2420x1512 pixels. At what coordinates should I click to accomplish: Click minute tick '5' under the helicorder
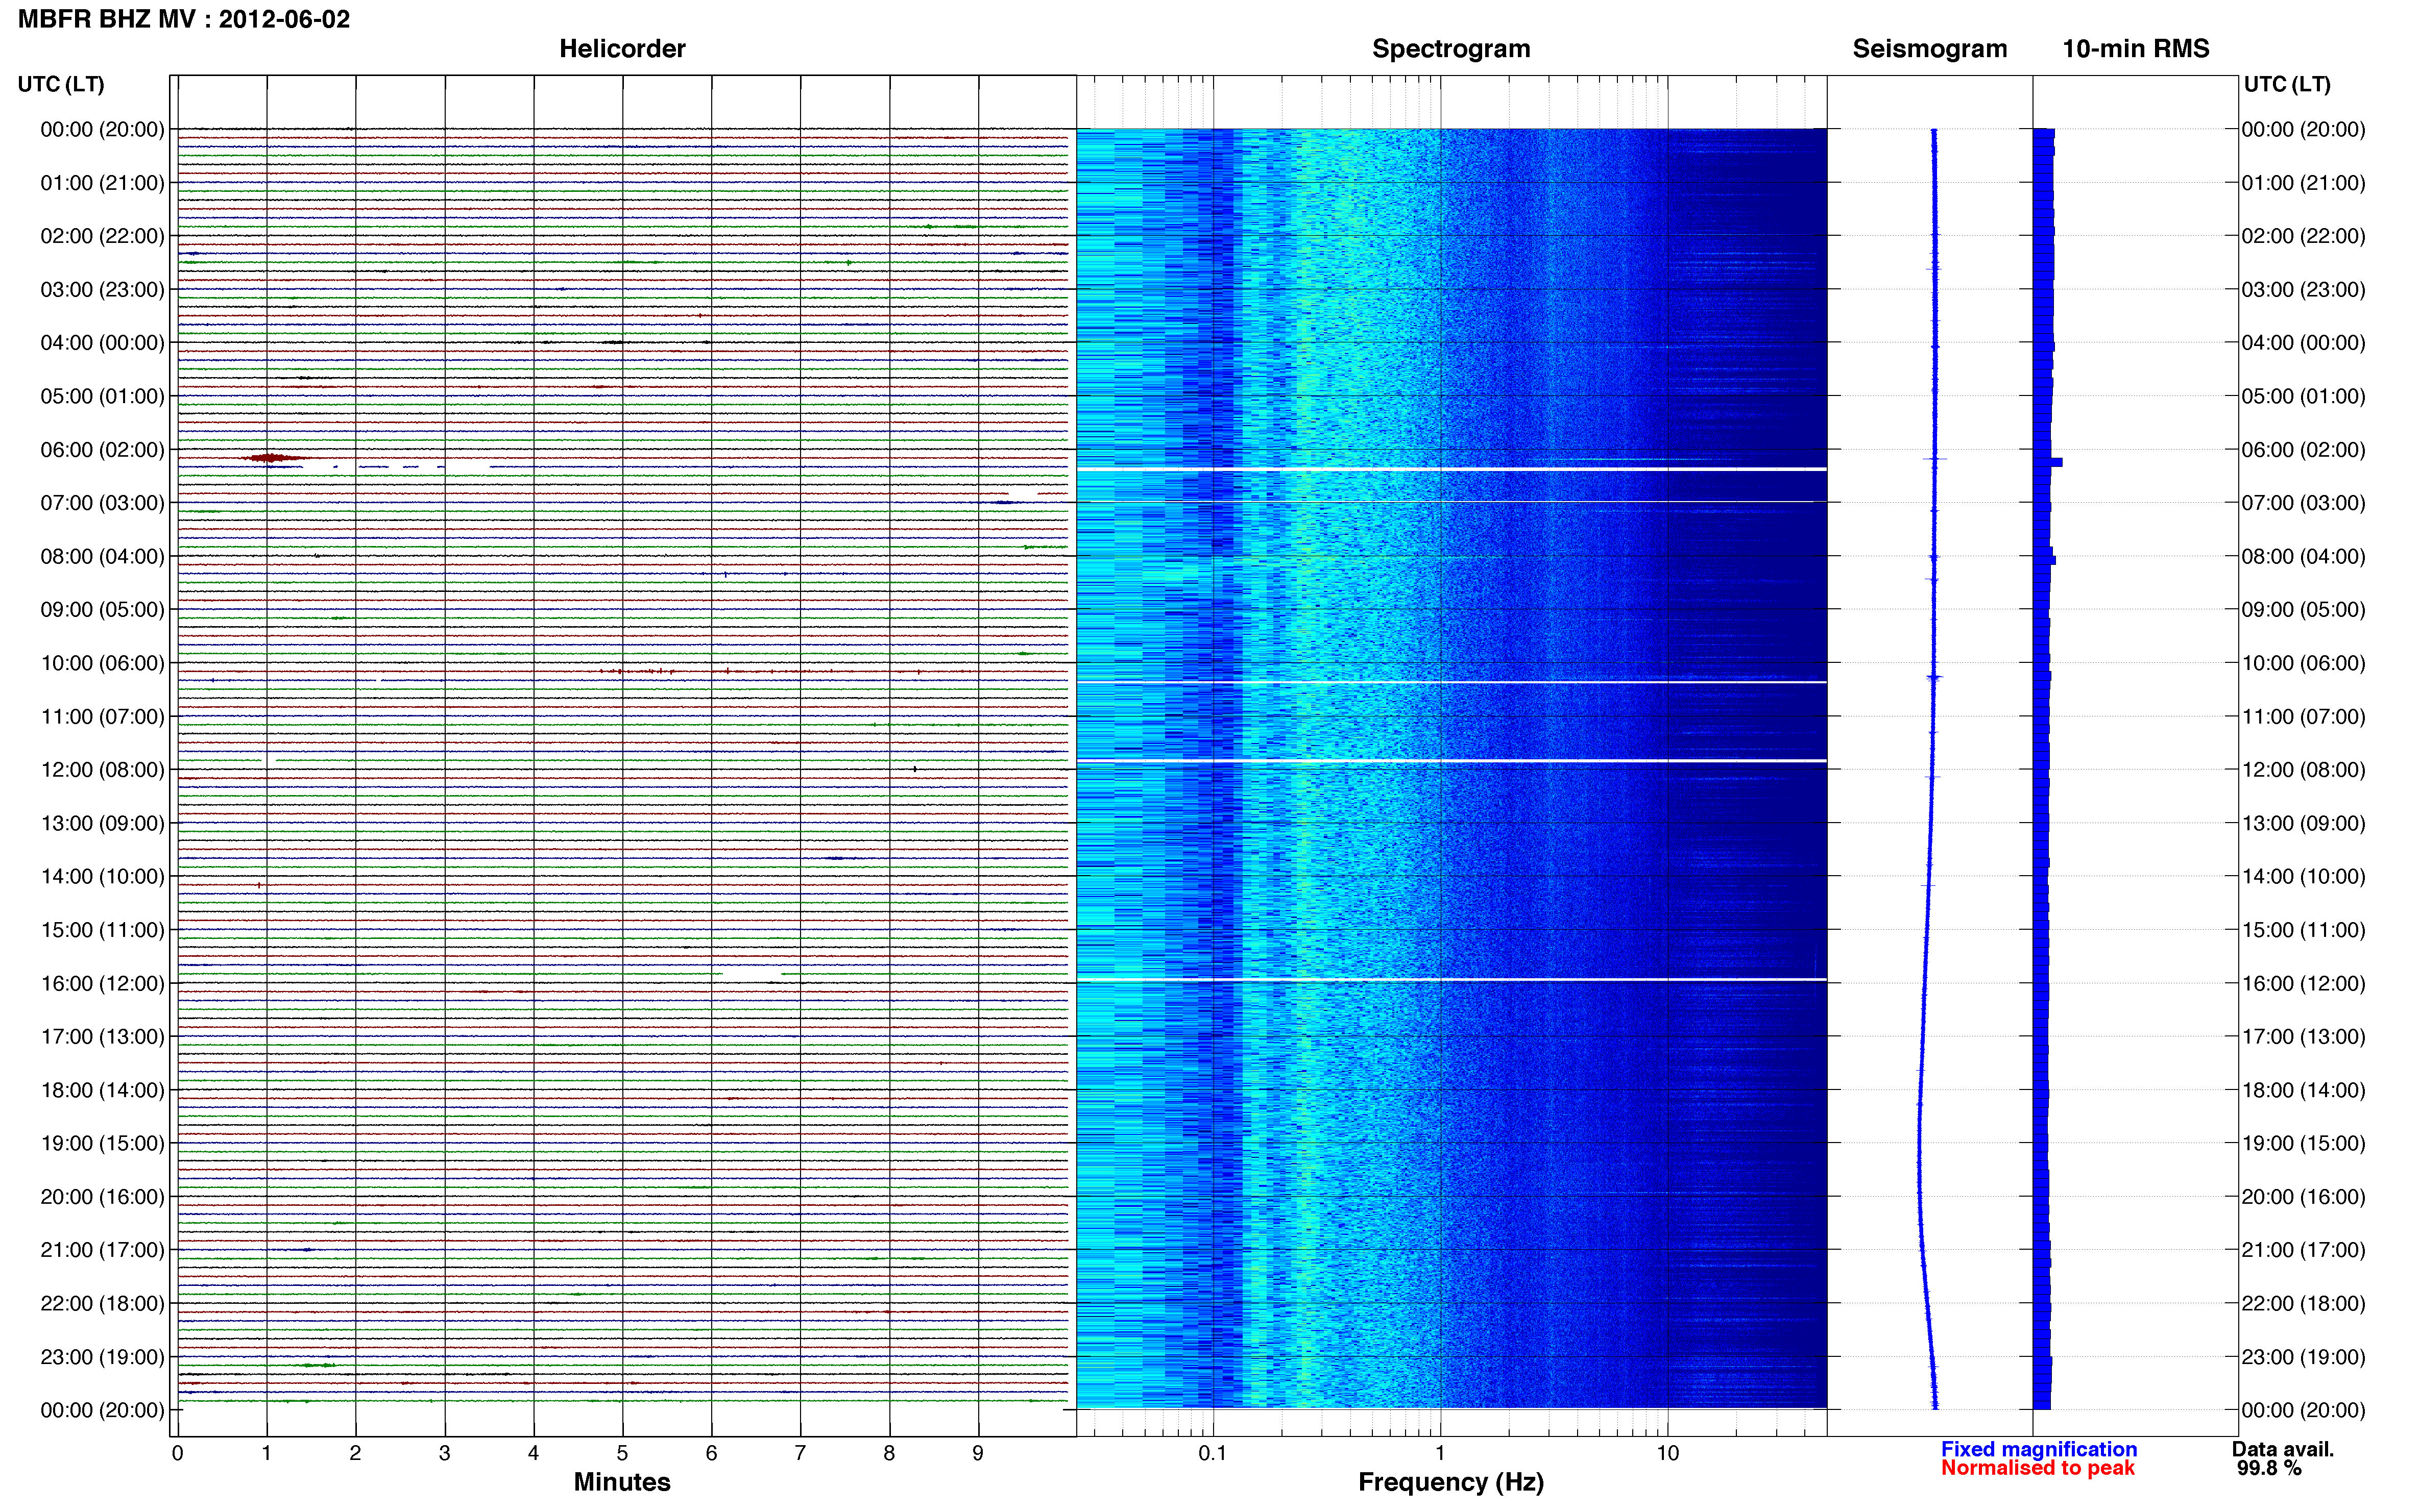pos(622,1453)
